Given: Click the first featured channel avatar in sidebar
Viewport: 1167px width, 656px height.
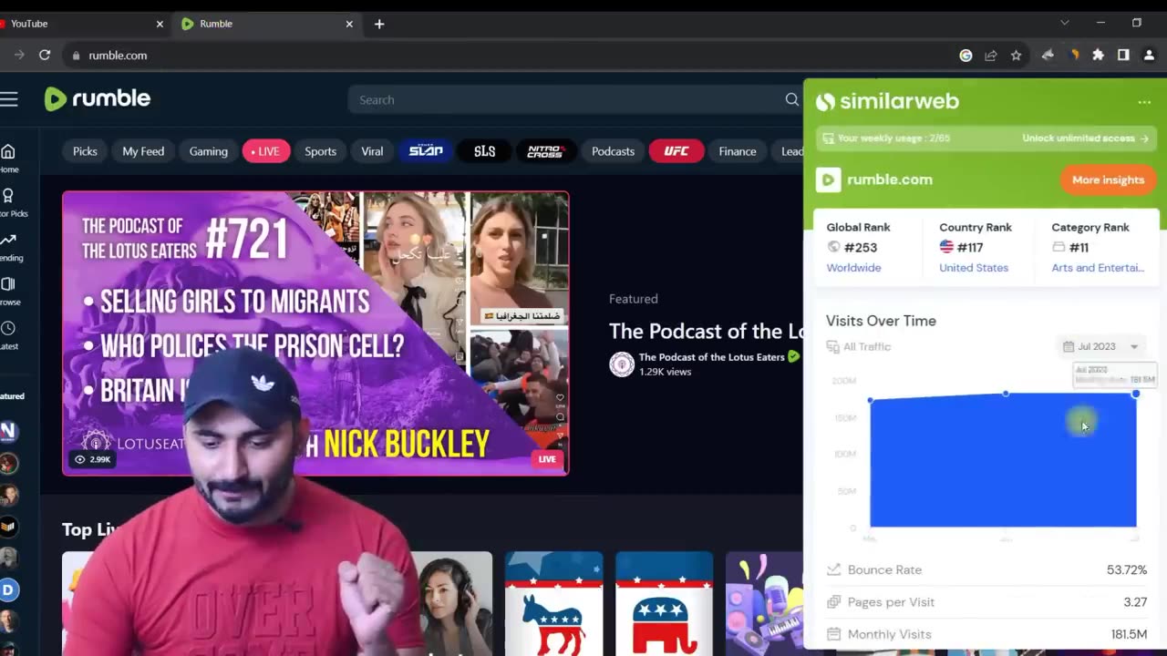Looking at the screenshot, I should pos(8,431).
